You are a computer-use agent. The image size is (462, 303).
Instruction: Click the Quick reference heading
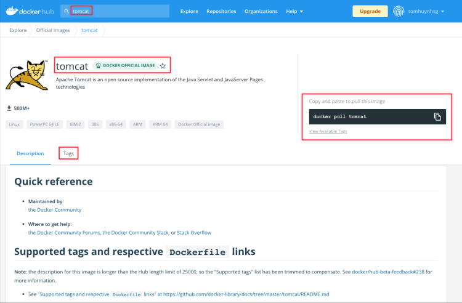click(x=54, y=182)
